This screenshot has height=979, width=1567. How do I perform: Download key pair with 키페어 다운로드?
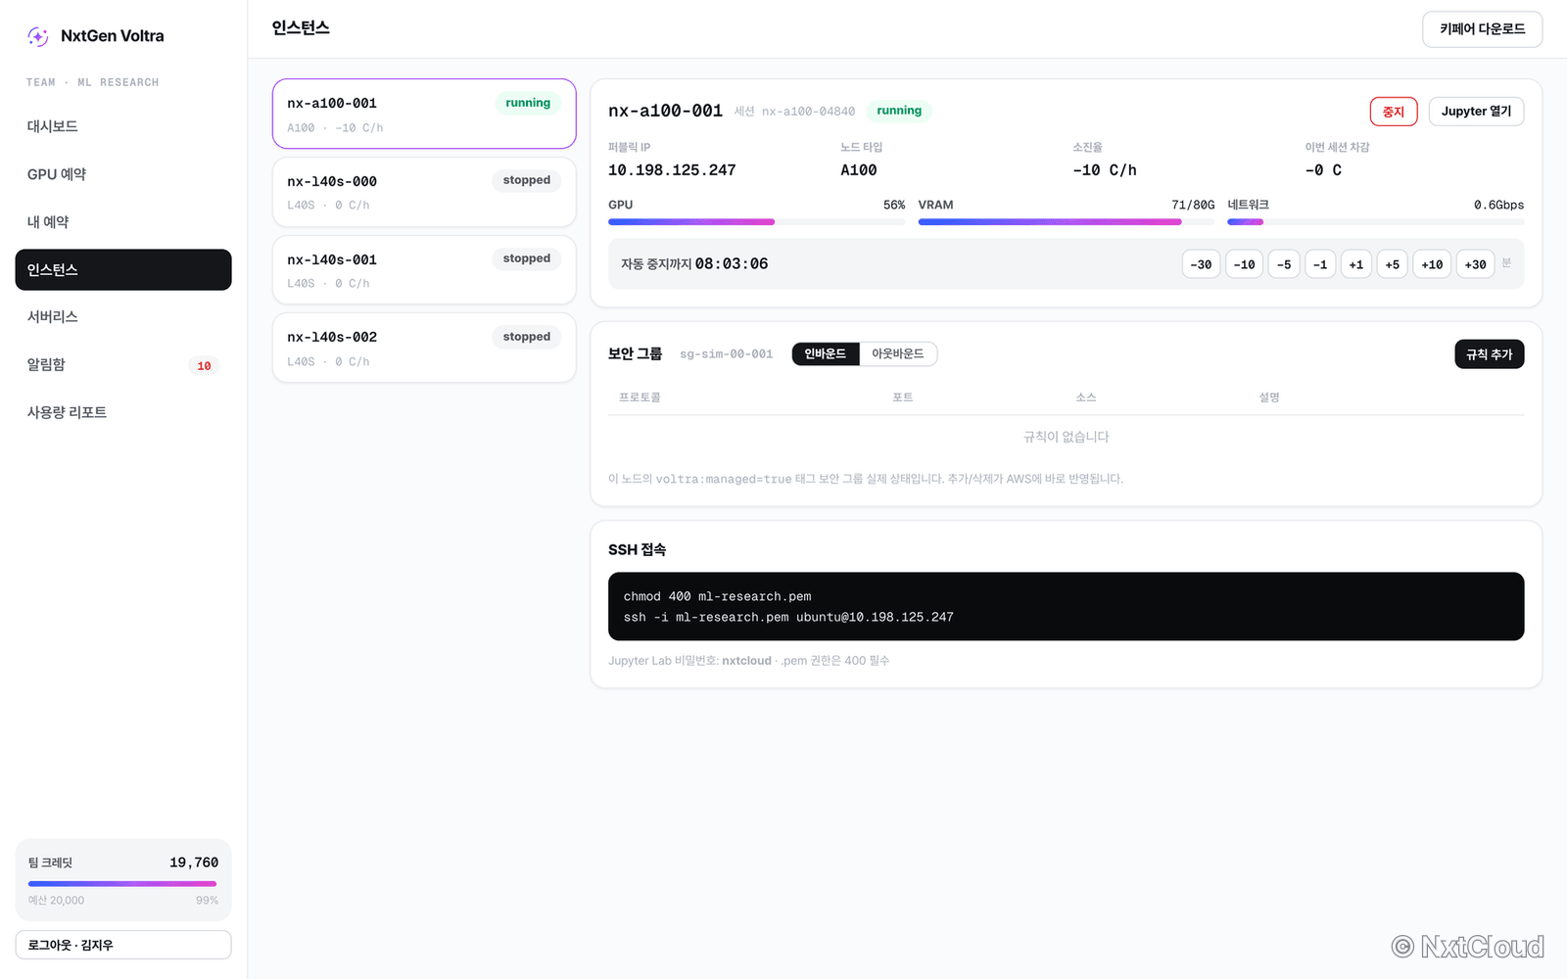[x=1482, y=29]
